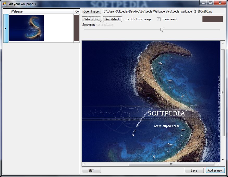Image resolution: width=228 pixels, height=177 pixels.
Task: Click the preview horizontal scrollbar left arrow
Action: tap(84, 164)
